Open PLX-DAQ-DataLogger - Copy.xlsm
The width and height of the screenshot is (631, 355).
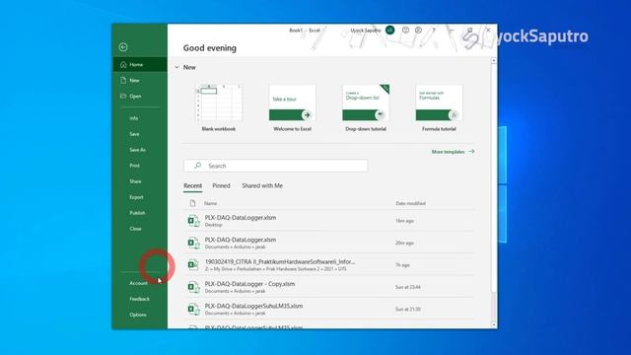328,287
